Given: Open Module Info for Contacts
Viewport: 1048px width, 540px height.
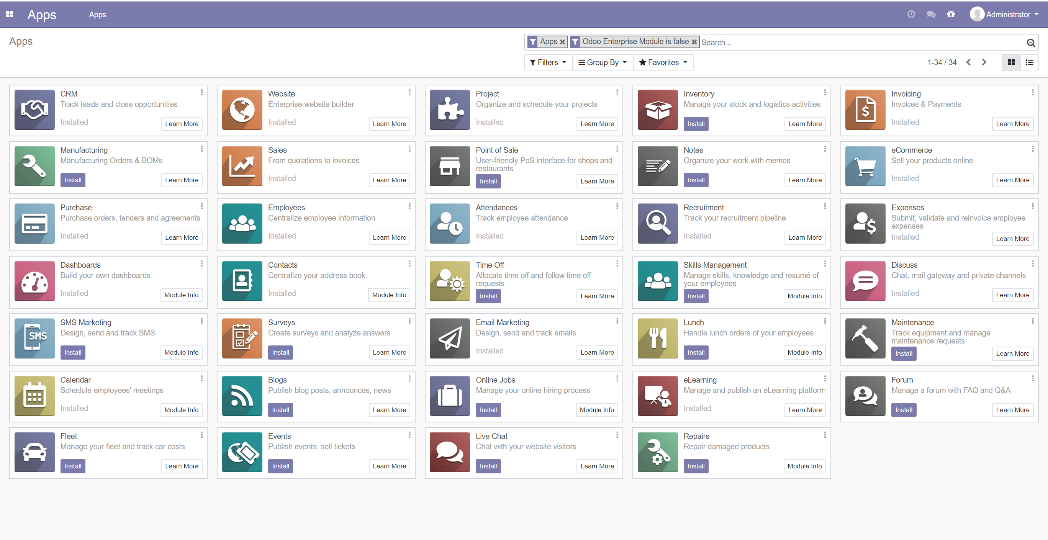Looking at the screenshot, I should coord(388,295).
